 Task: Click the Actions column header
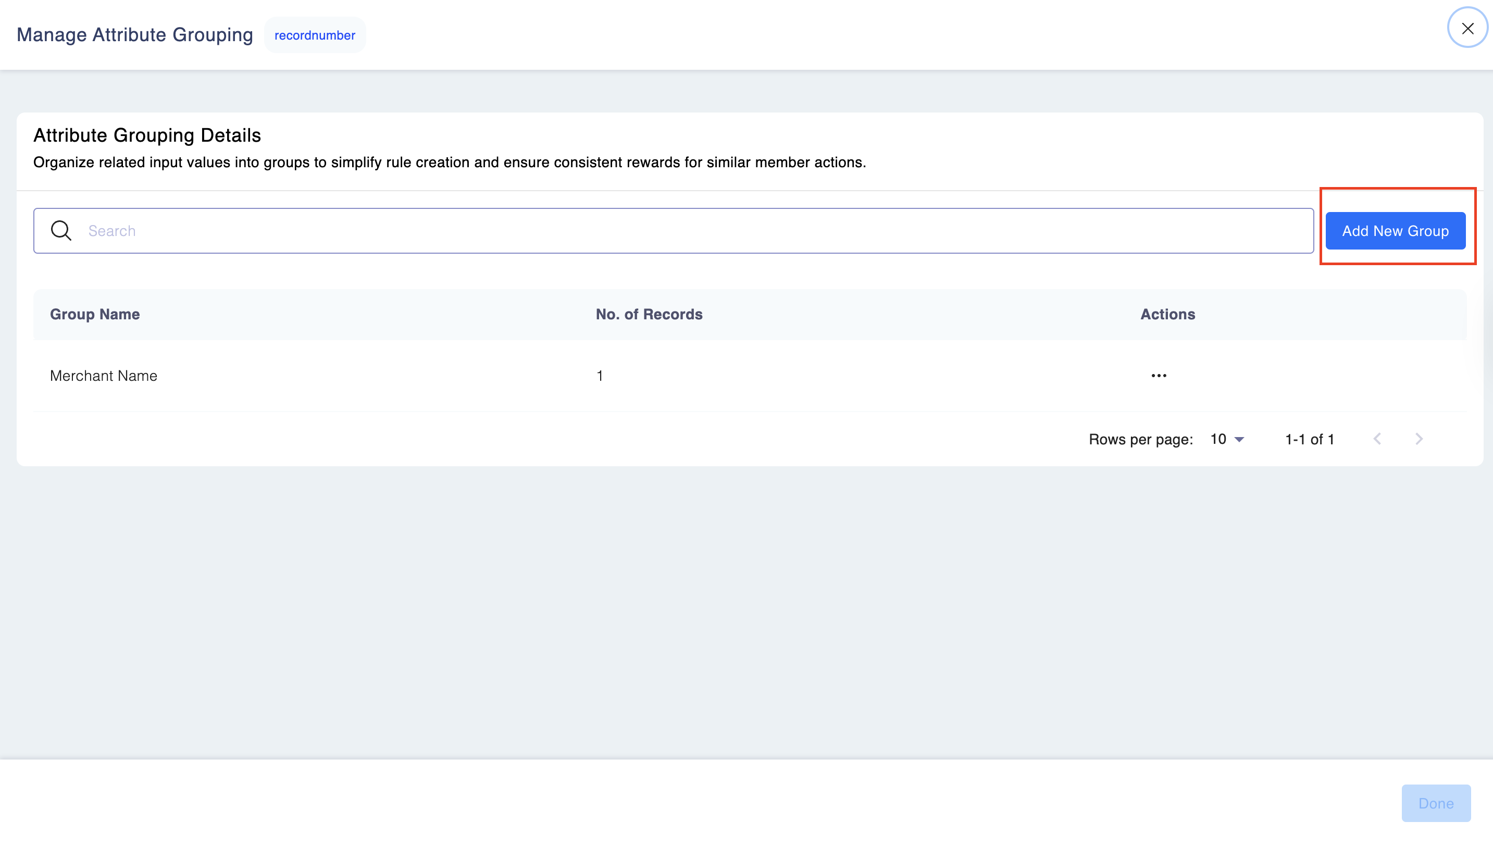tap(1167, 314)
